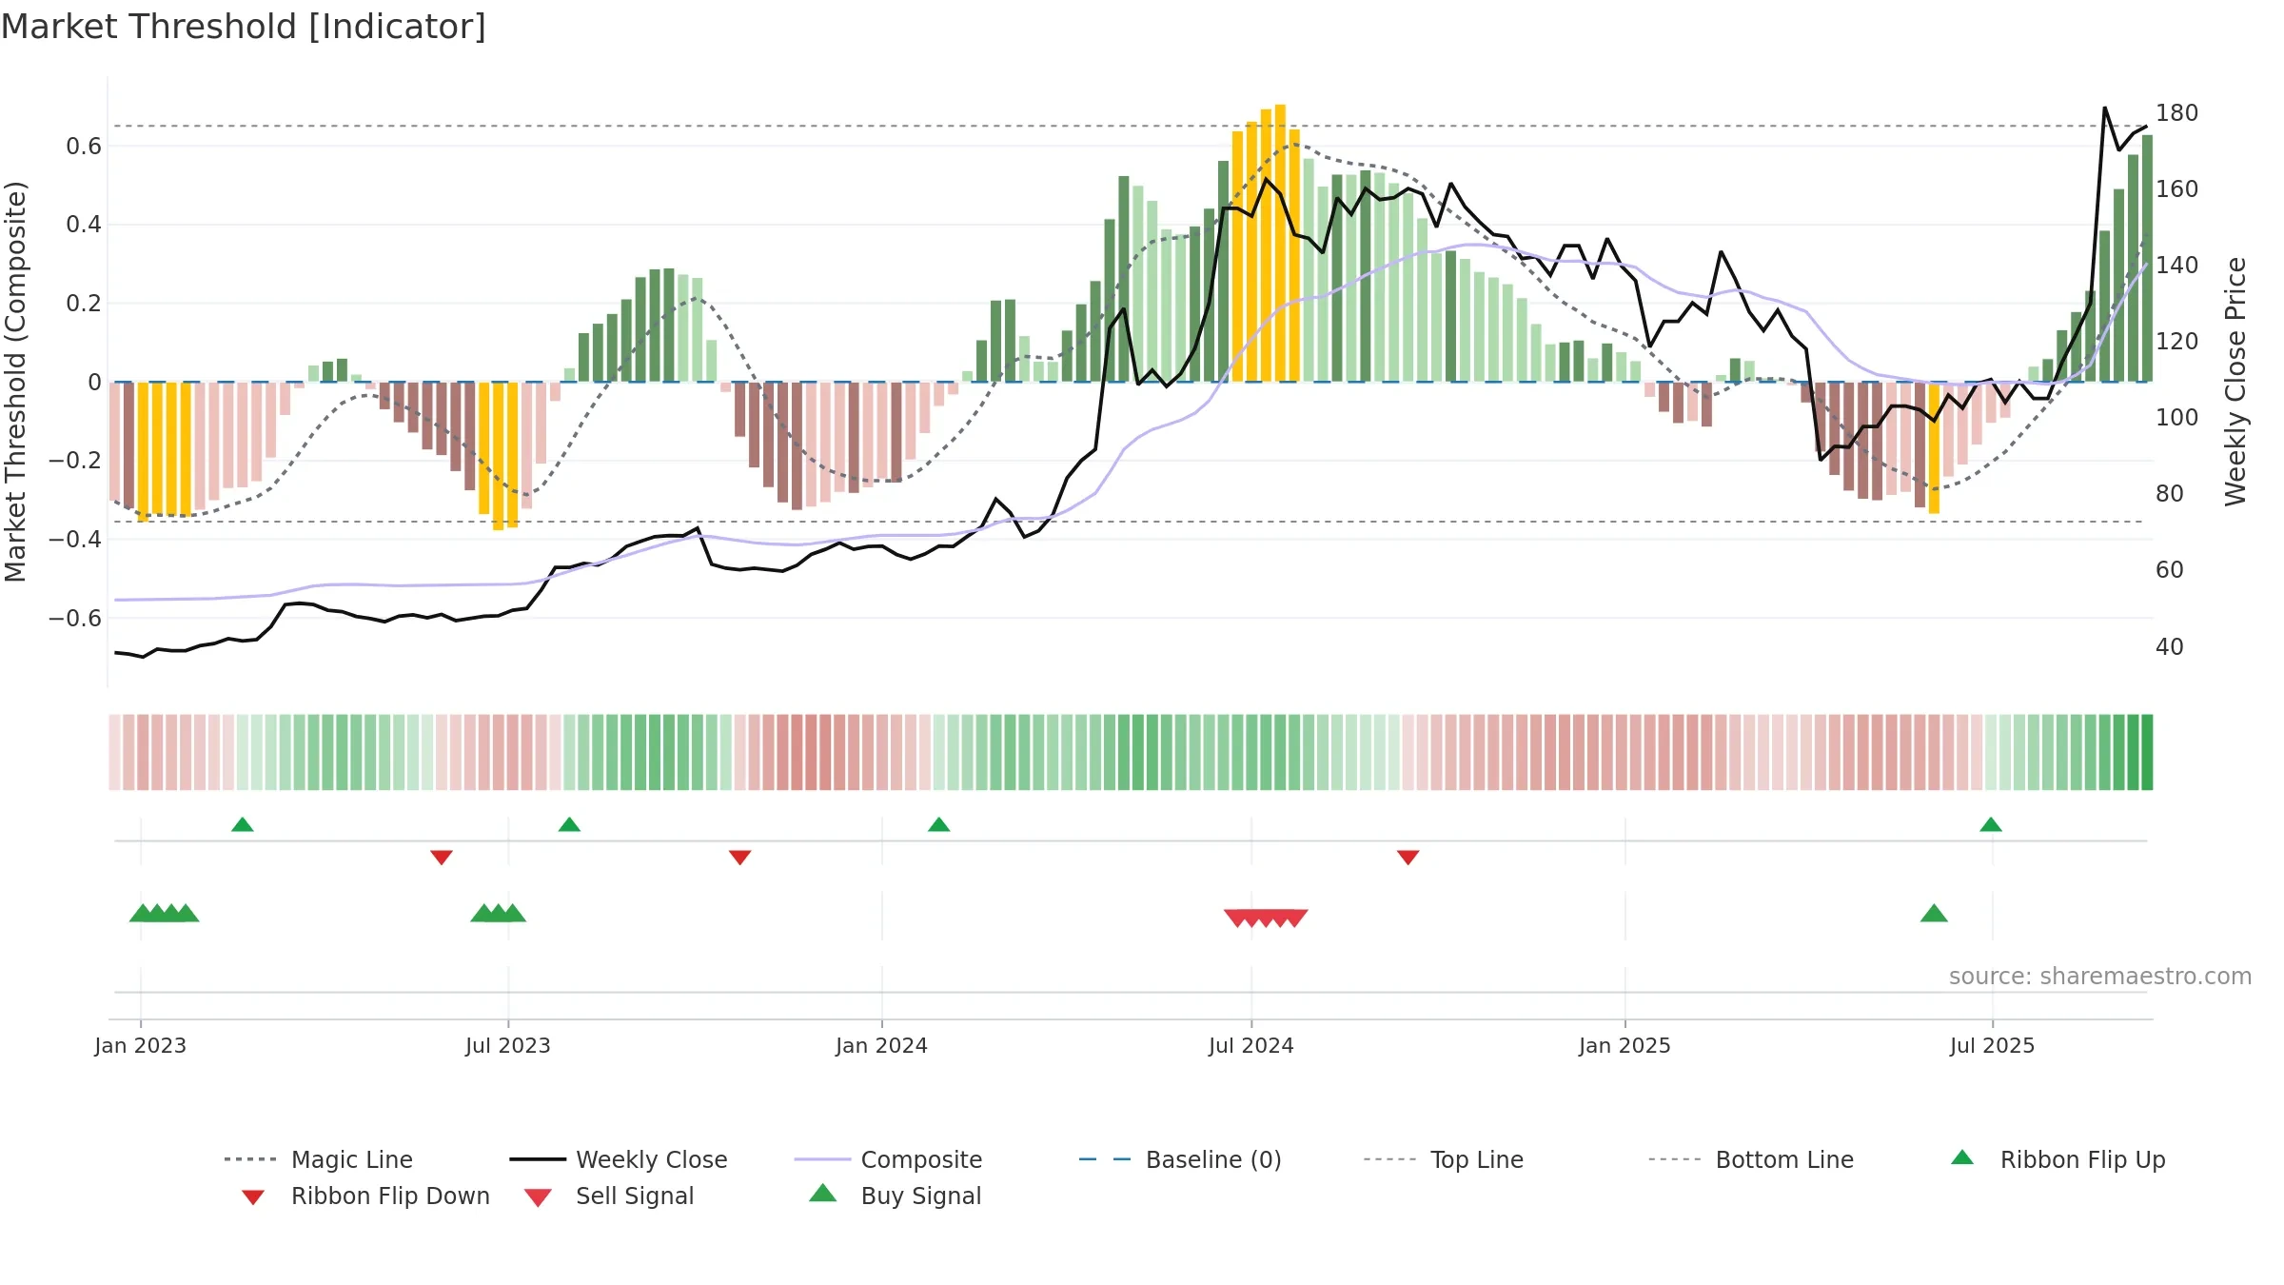This screenshot has height=1285, width=2284.
Task: Toggle the Magic Line legend entry
Action: point(318,1159)
